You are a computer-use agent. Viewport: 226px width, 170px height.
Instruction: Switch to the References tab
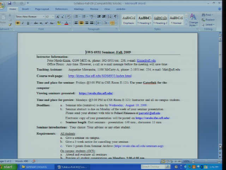[61, 9]
